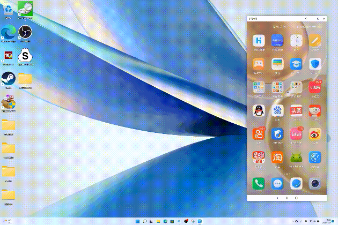Open the Weibo app

(315, 133)
